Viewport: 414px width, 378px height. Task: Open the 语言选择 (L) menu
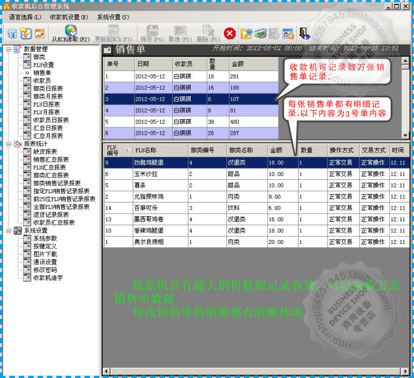(x=25, y=18)
